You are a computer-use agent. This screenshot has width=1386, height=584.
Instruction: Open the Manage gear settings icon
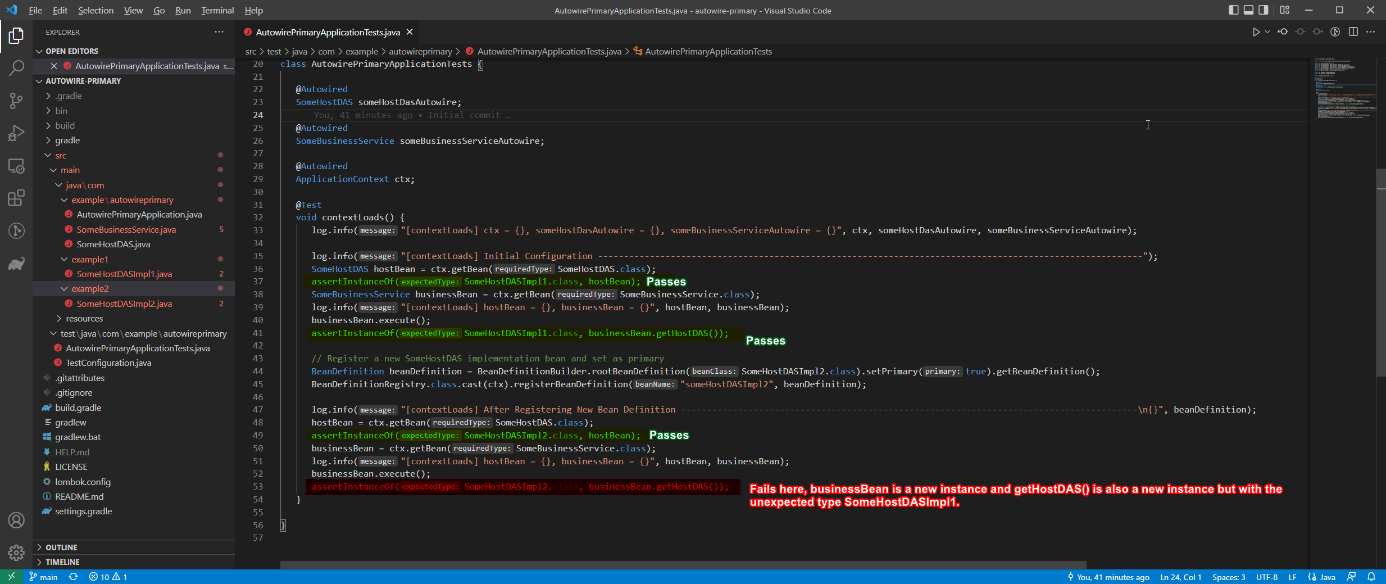(16, 553)
